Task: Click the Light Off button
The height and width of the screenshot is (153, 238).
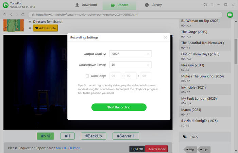Action: (137, 149)
